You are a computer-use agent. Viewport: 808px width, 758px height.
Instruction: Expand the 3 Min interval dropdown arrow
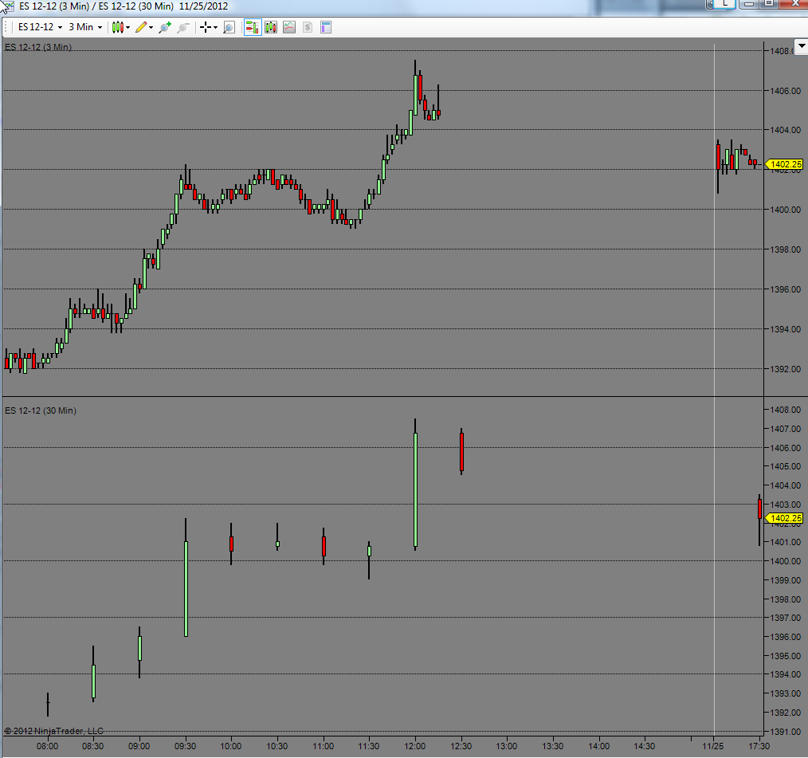pos(100,27)
